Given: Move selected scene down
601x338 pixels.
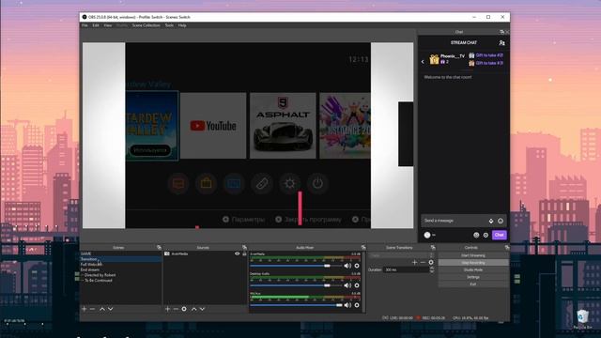Looking at the screenshot, I should click(x=111, y=309).
